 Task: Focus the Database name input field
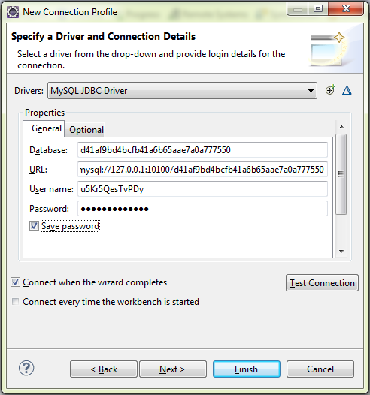pos(202,150)
